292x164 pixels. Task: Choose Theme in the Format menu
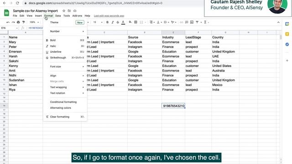[x=65, y=22]
